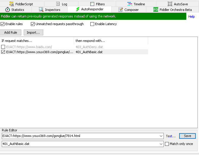The height and width of the screenshot is (155, 199).
Task: Check Match only once
Action: click(x=167, y=144)
